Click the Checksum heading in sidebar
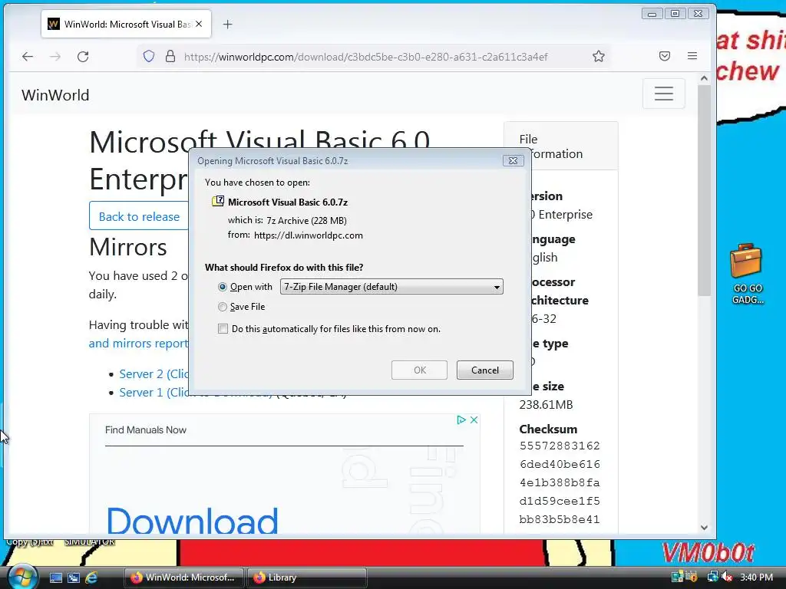Screen dimensions: 786x589 pos(548,429)
